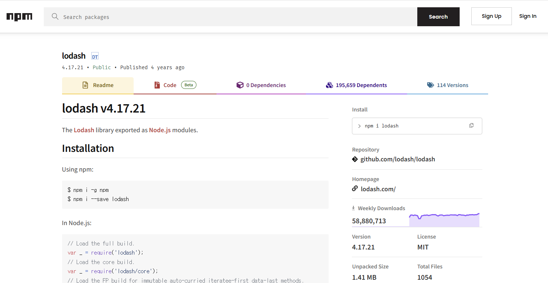Click the Dependencies cube icon

click(240, 85)
